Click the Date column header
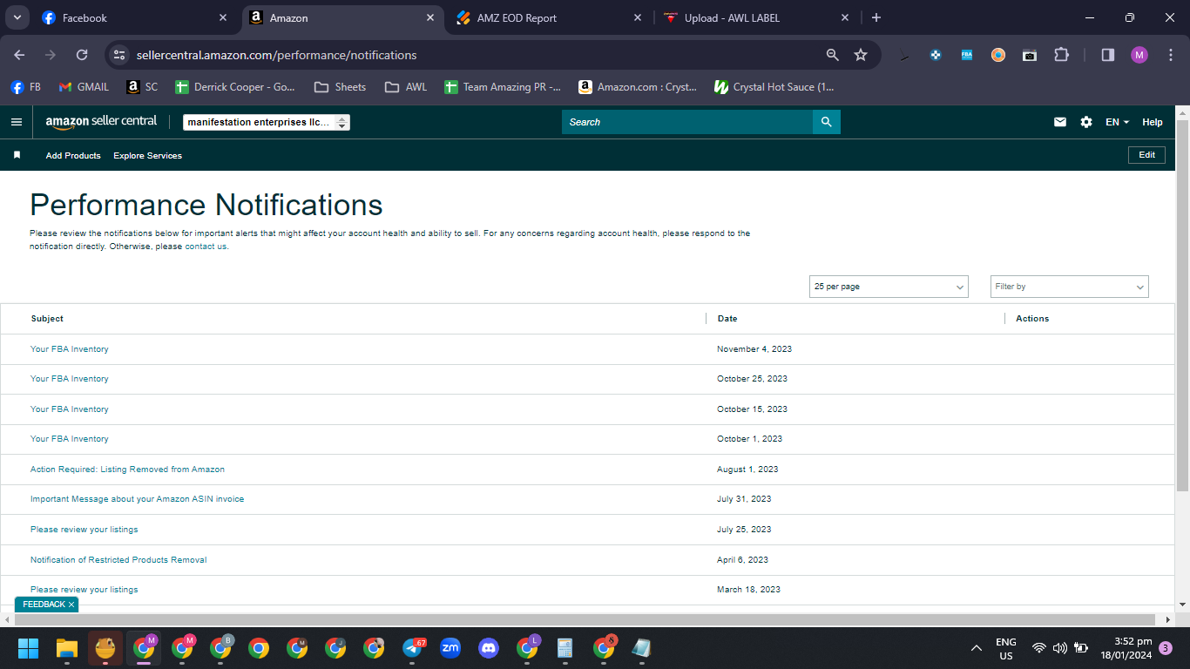 click(727, 319)
